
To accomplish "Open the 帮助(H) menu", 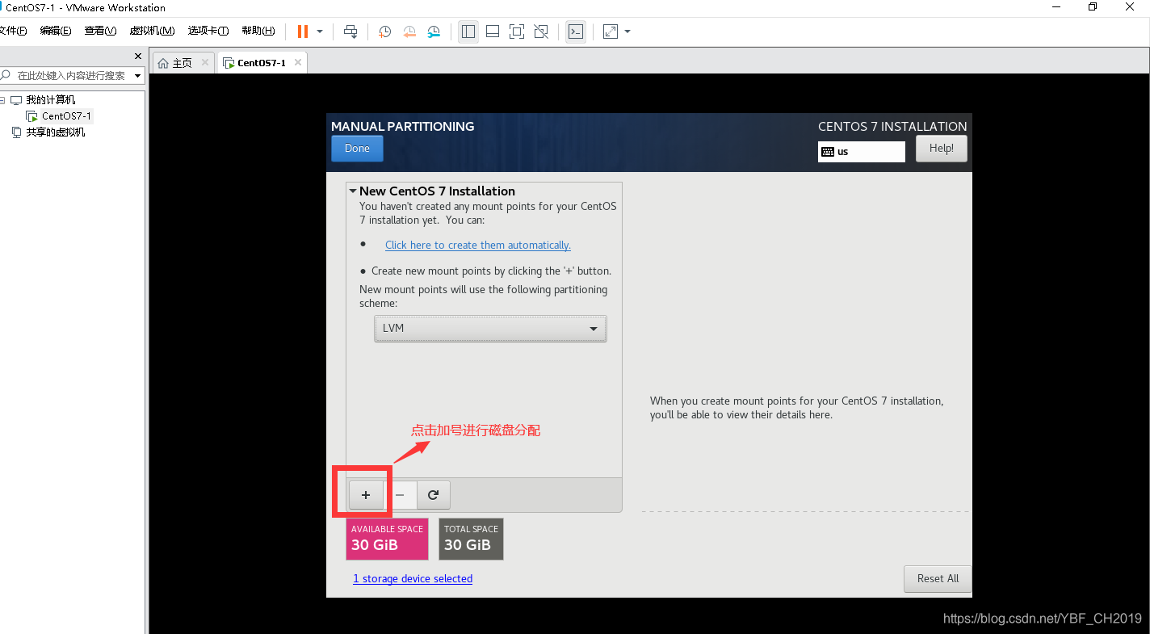I will point(258,31).
